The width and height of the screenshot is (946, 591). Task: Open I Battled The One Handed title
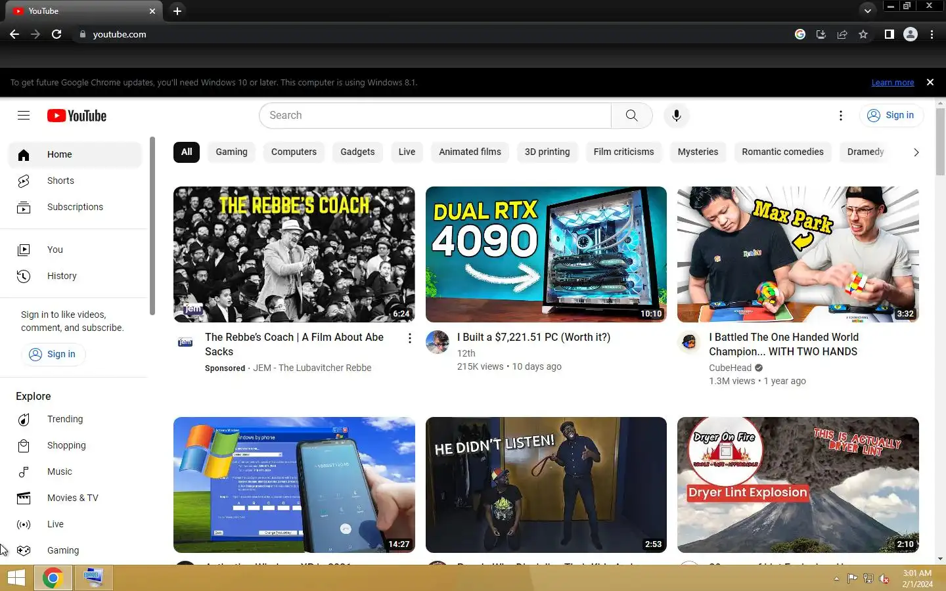(784, 344)
